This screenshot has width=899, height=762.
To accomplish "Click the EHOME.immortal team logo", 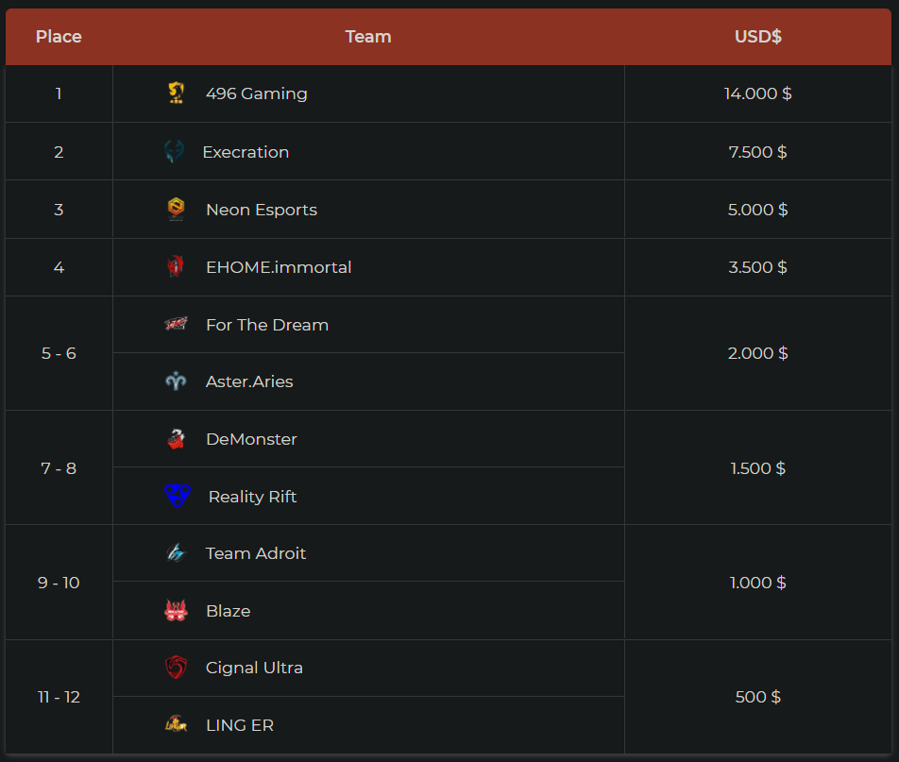I will tap(176, 267).
